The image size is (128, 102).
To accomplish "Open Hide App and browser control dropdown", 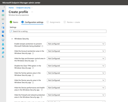I will pyautogui.click(x=76, y=58).
